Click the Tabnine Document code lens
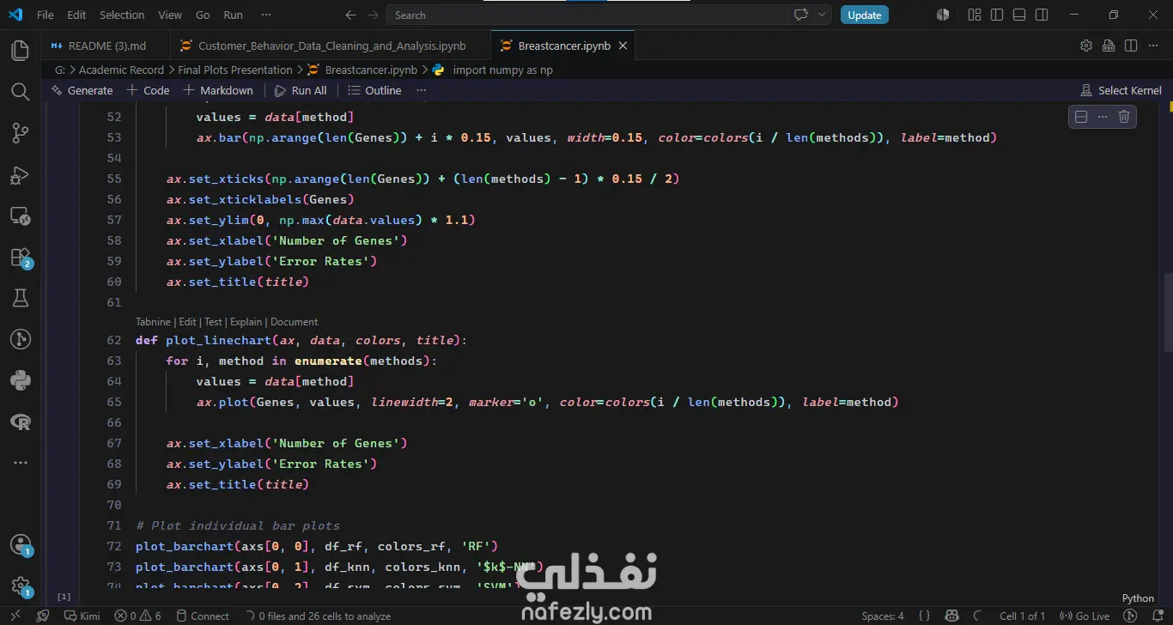The width and height of the screenshot is (1173, 625). point(294,322)
